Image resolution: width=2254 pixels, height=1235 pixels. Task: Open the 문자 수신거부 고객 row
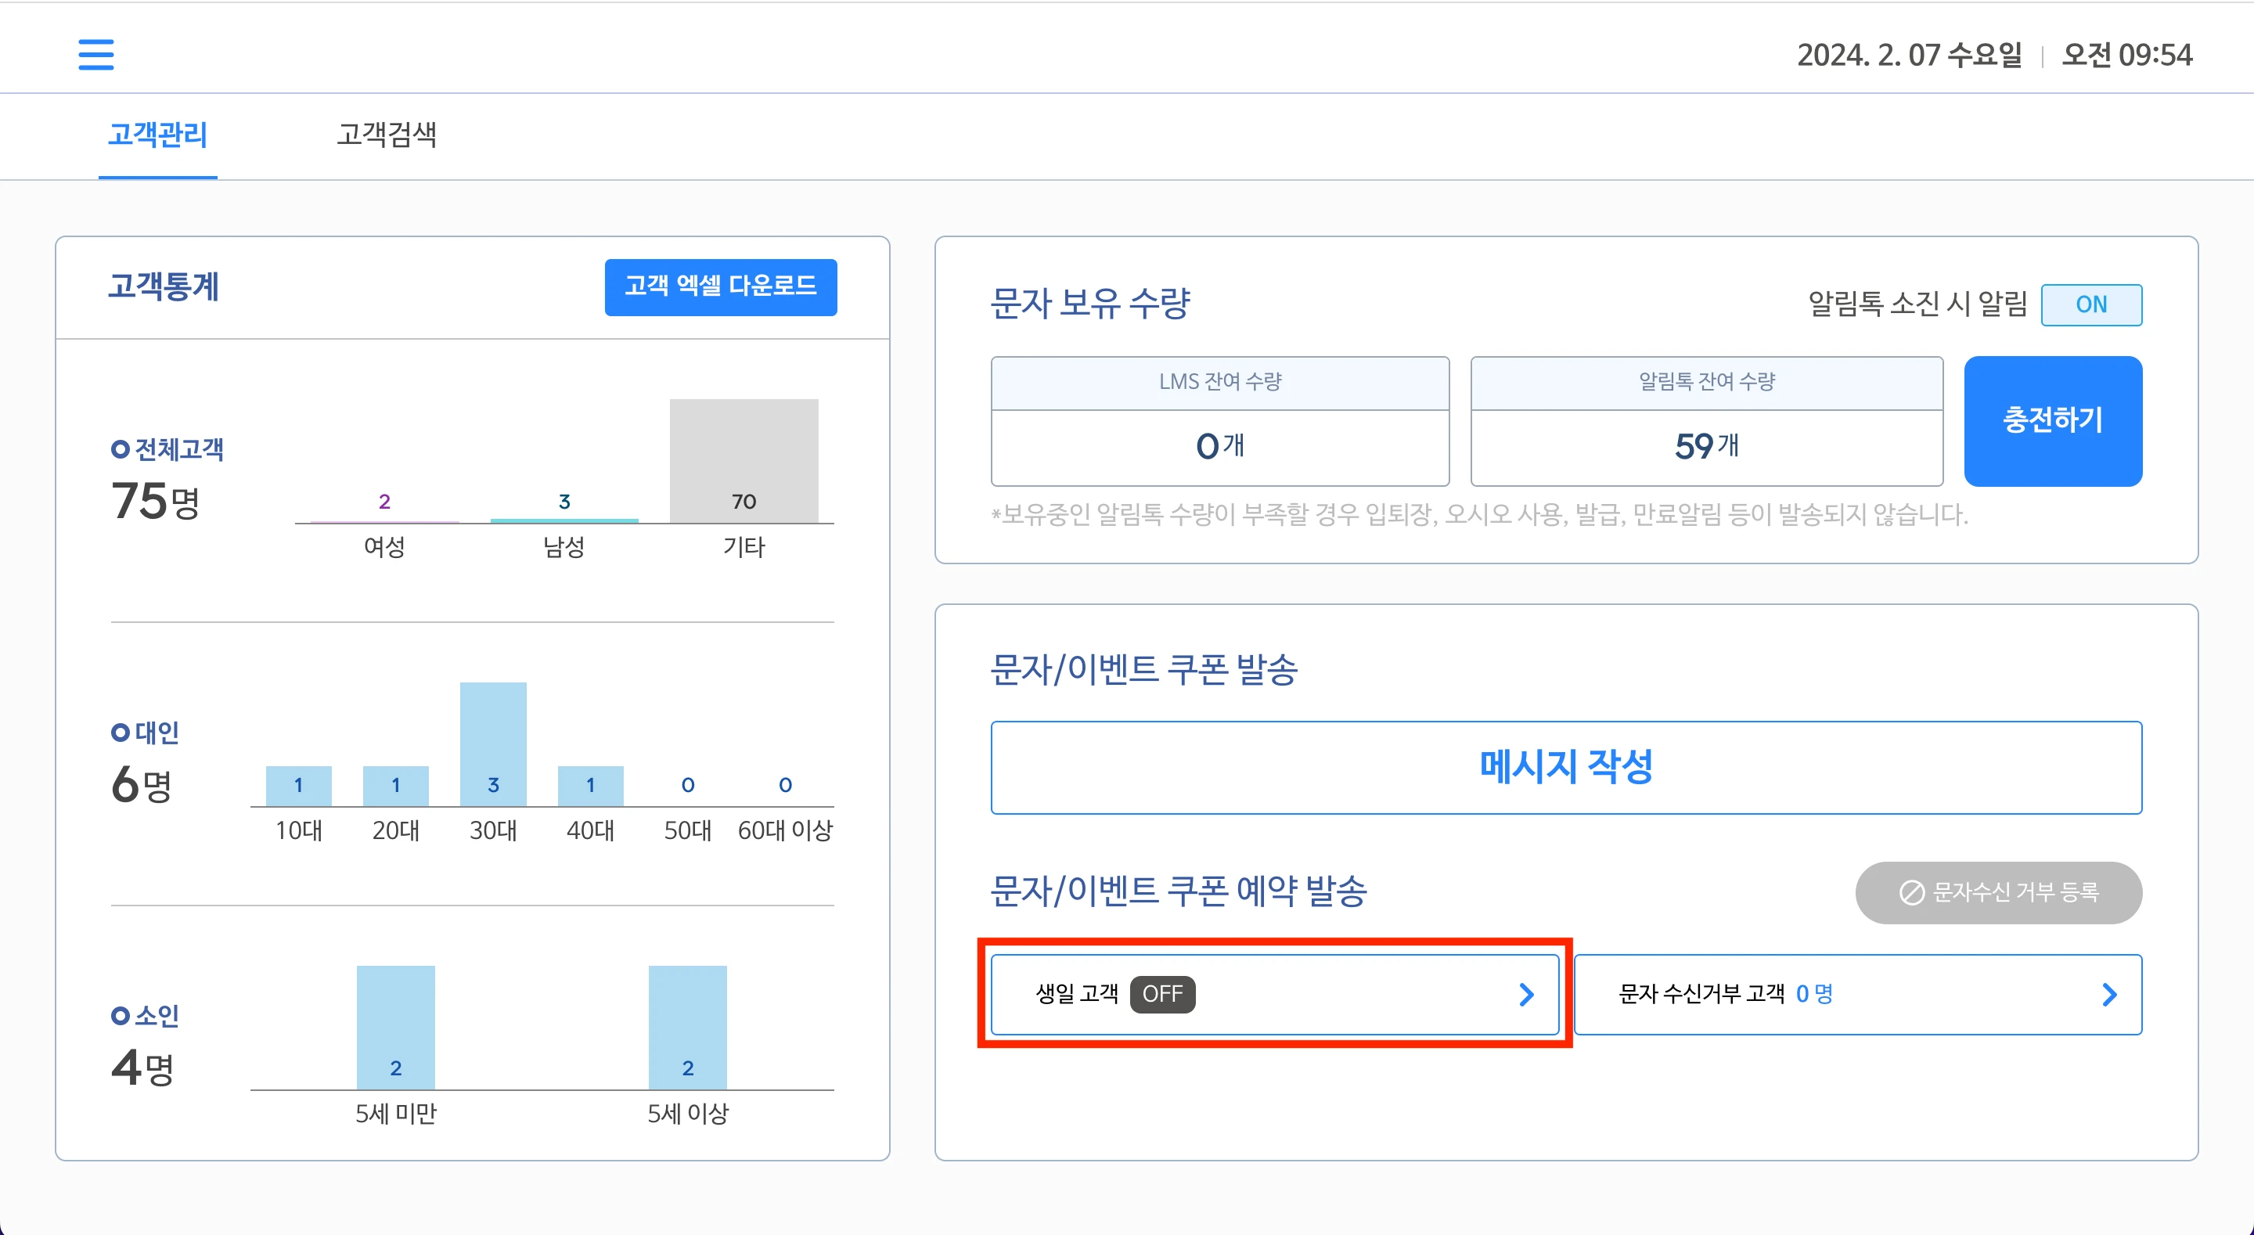(1858, 994)
